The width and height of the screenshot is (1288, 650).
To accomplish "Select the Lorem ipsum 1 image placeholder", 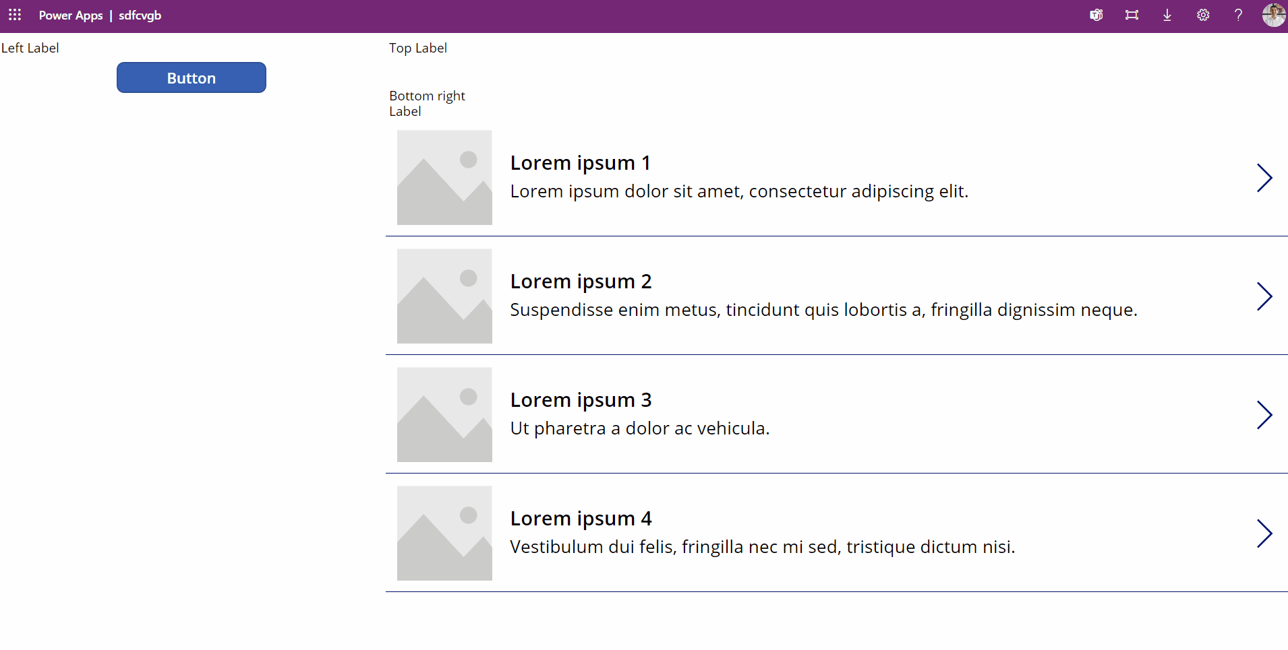I will tap(444, 178).
